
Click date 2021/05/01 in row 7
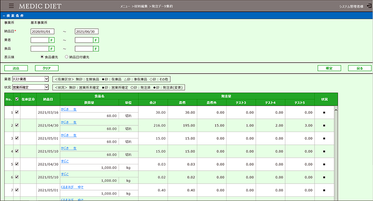tap(48, 190)
